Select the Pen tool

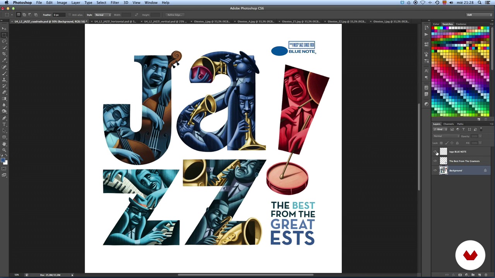tap(4, 118)
